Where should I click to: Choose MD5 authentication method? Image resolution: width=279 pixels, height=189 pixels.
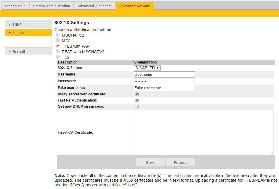pyautogui.click(x=58, y=40)
